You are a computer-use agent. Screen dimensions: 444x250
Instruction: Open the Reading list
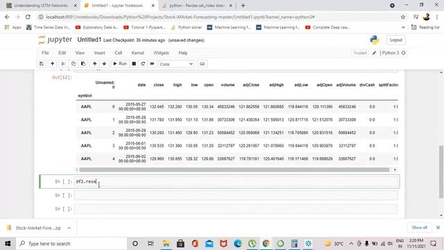[425, 27]
